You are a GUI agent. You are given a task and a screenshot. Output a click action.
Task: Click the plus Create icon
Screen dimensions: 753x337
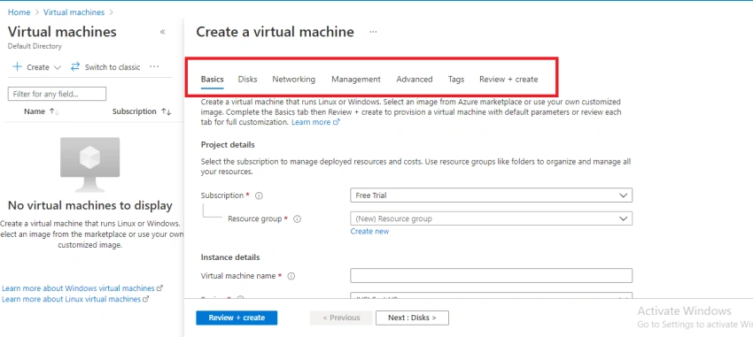click(x=17, y=66)
